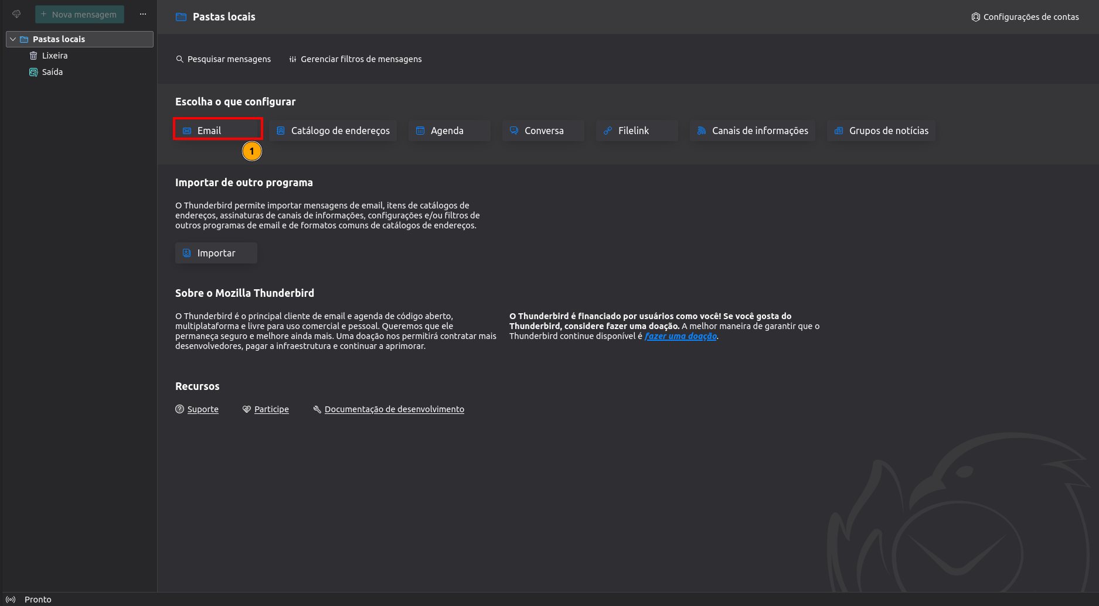Open Configurações de contas
The height and width of the screenshot is (606, 1099).
click(x=1025, y=17)
